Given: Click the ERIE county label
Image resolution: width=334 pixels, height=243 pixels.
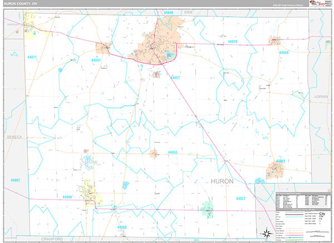Looking at the screenshot, I should (189, 12).
